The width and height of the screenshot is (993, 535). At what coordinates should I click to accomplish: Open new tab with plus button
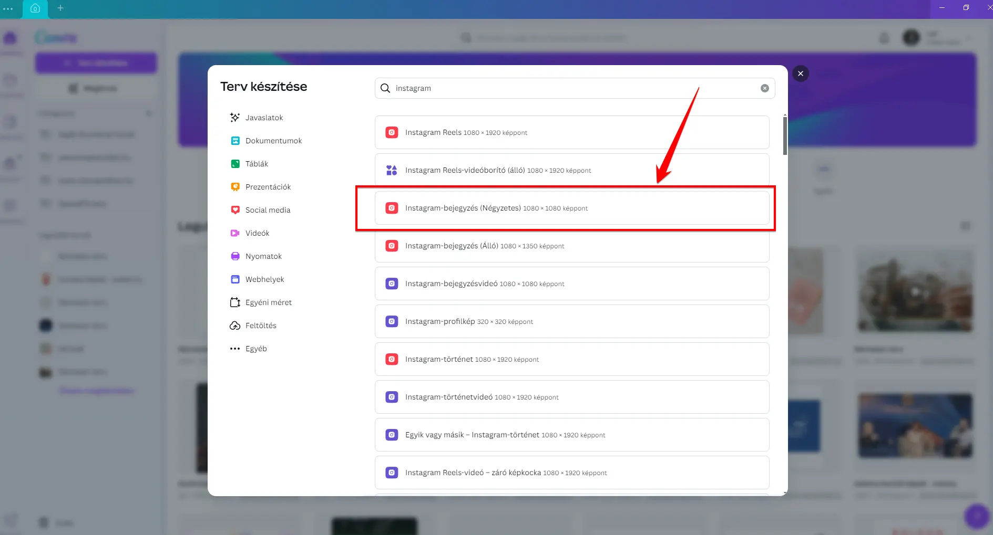click(x=60, y=8)
